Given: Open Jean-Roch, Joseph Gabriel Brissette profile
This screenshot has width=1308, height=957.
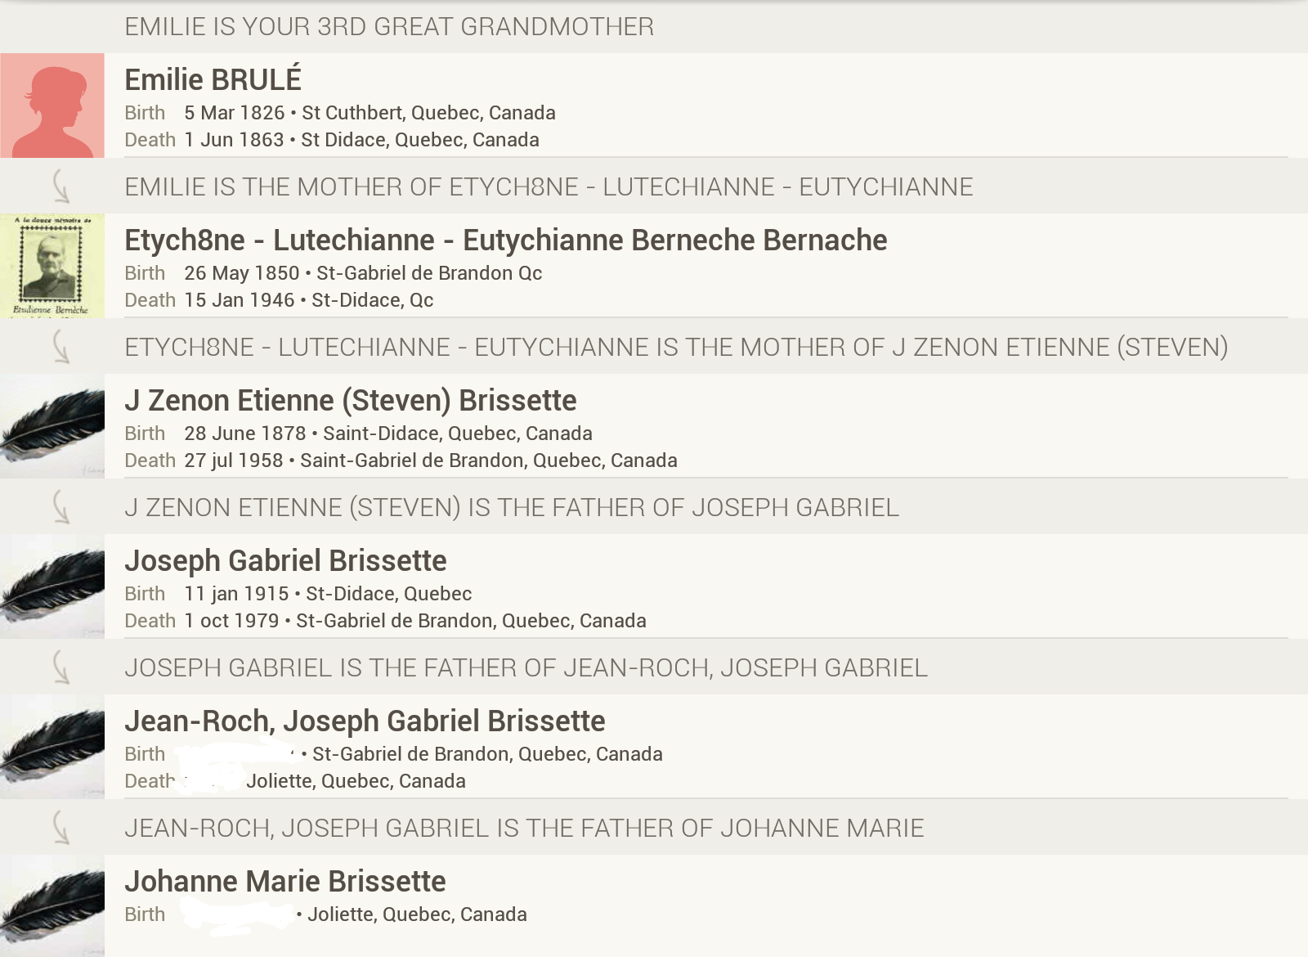Looking at the screenshot, I should coord(365,721).
